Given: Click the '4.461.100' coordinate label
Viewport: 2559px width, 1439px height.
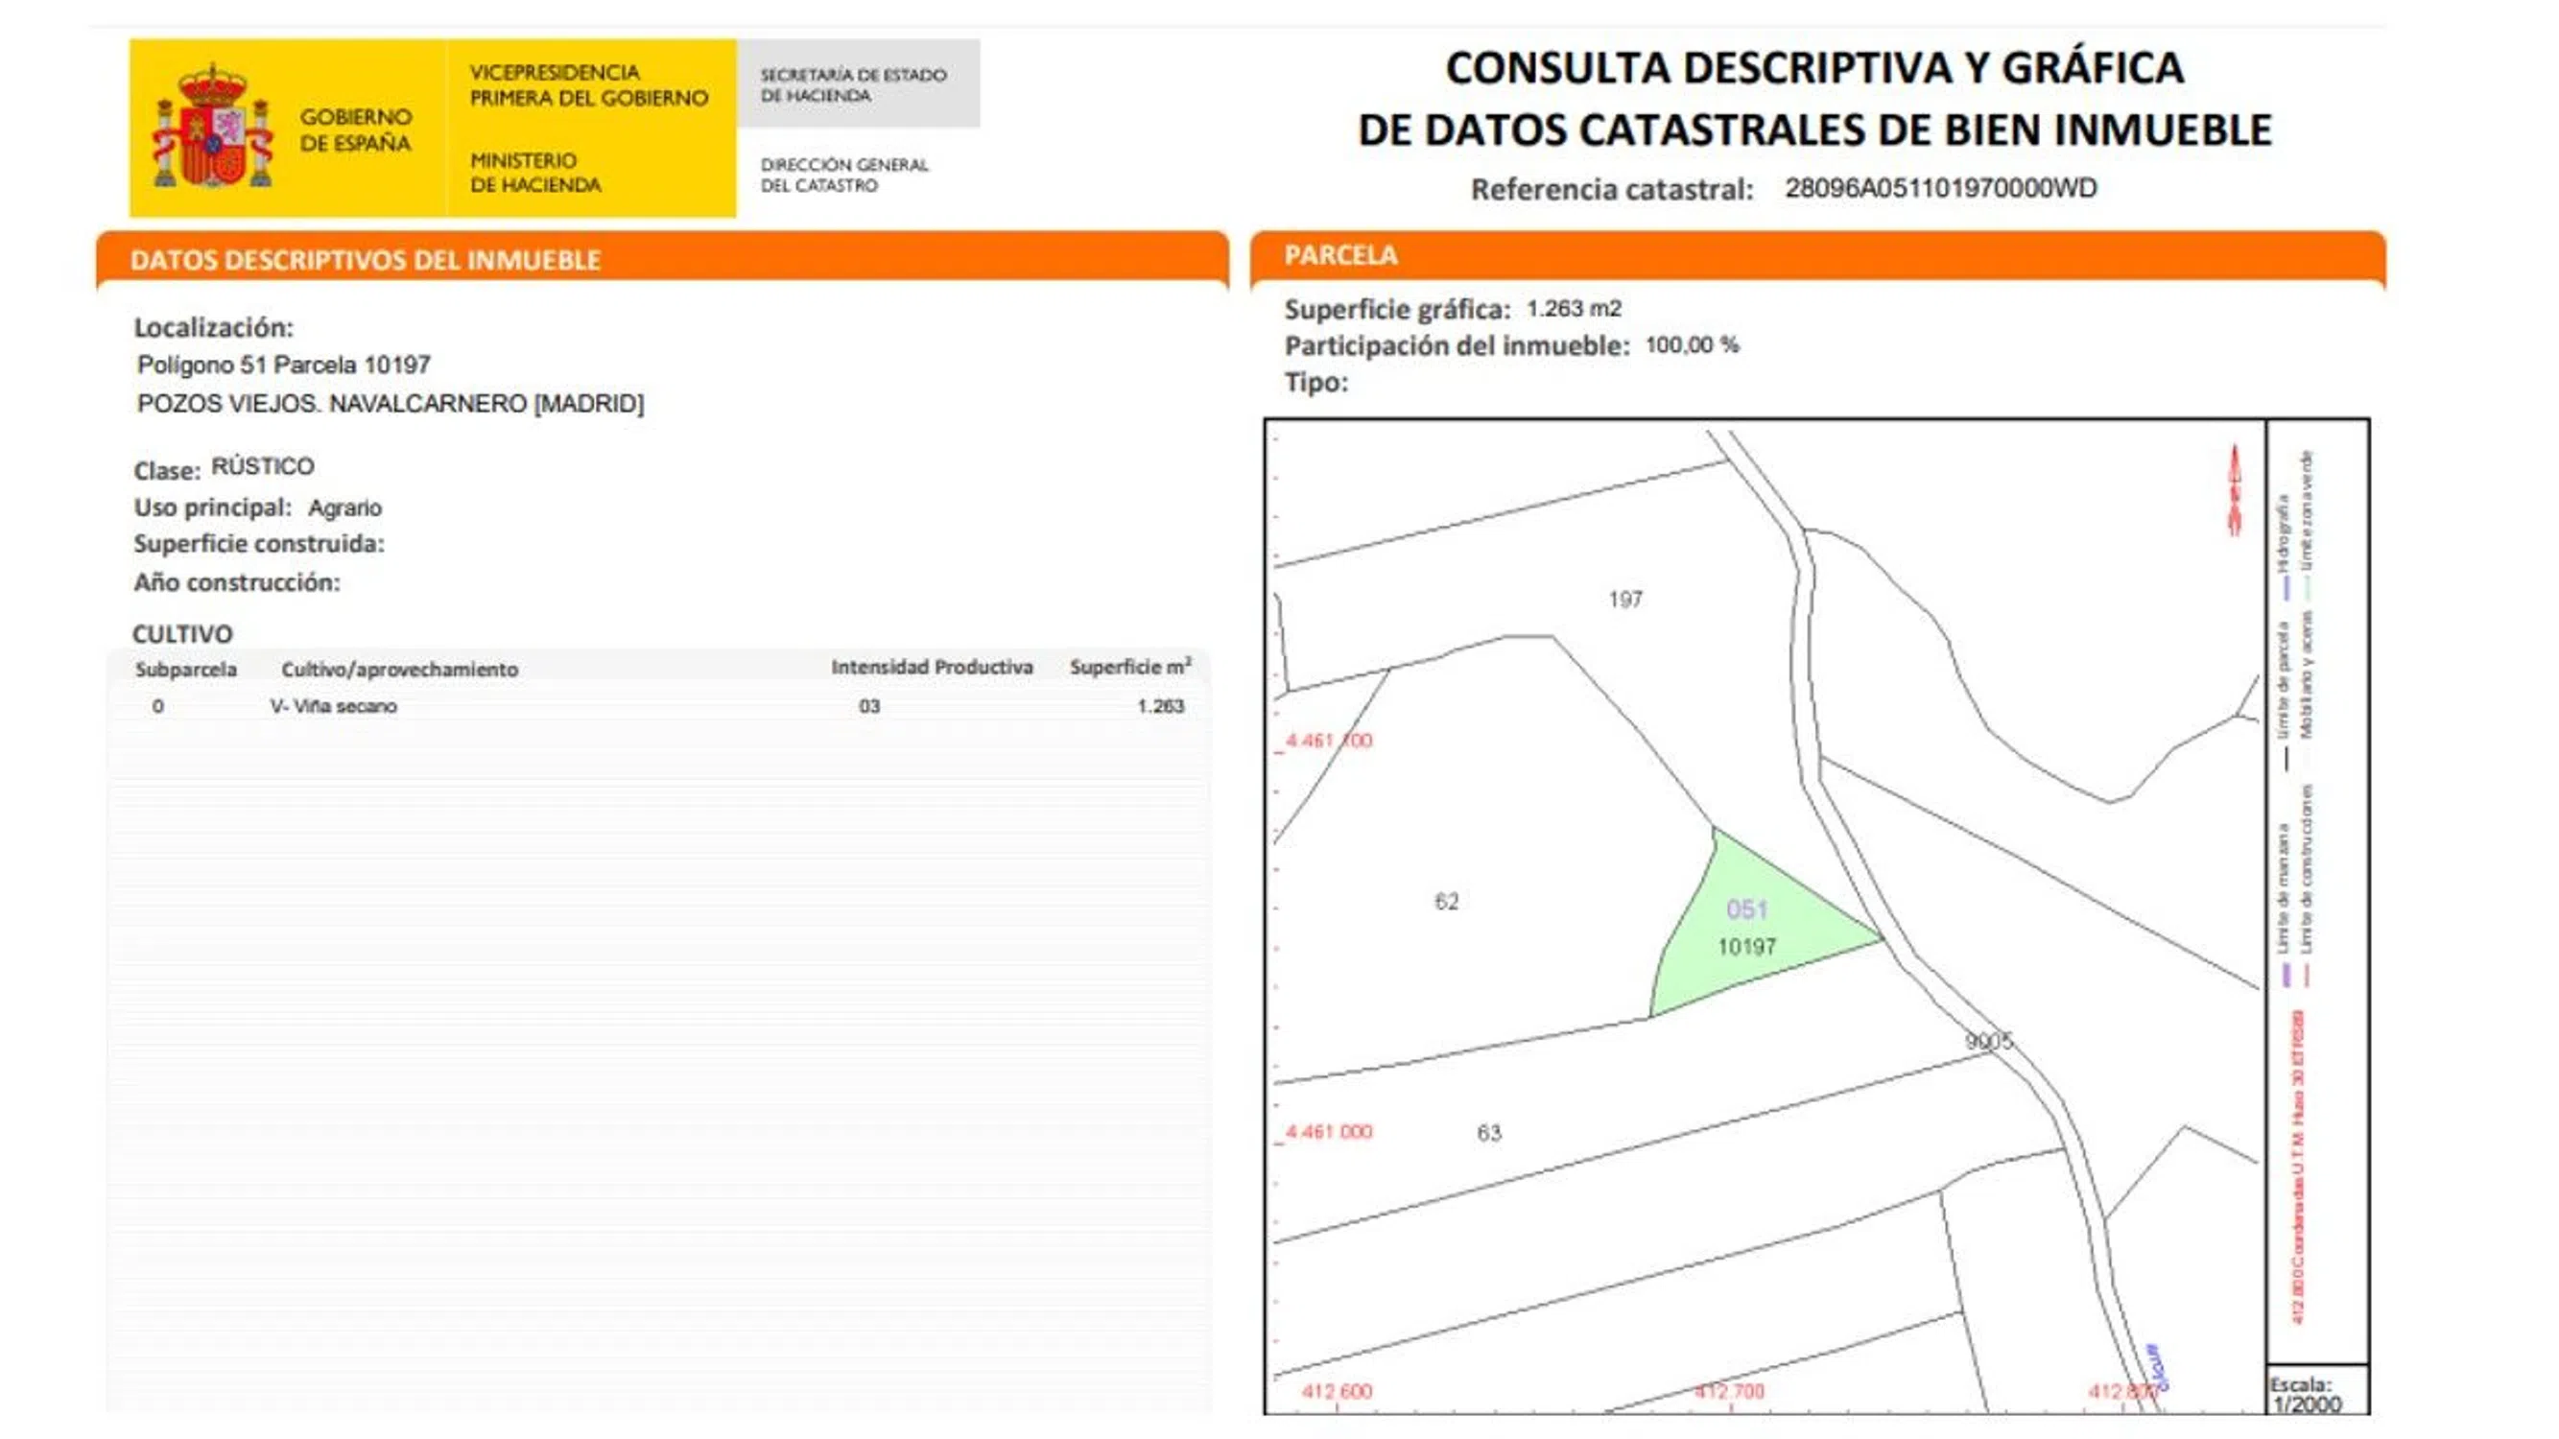Looking at the screenshot, I should 1328,741.
